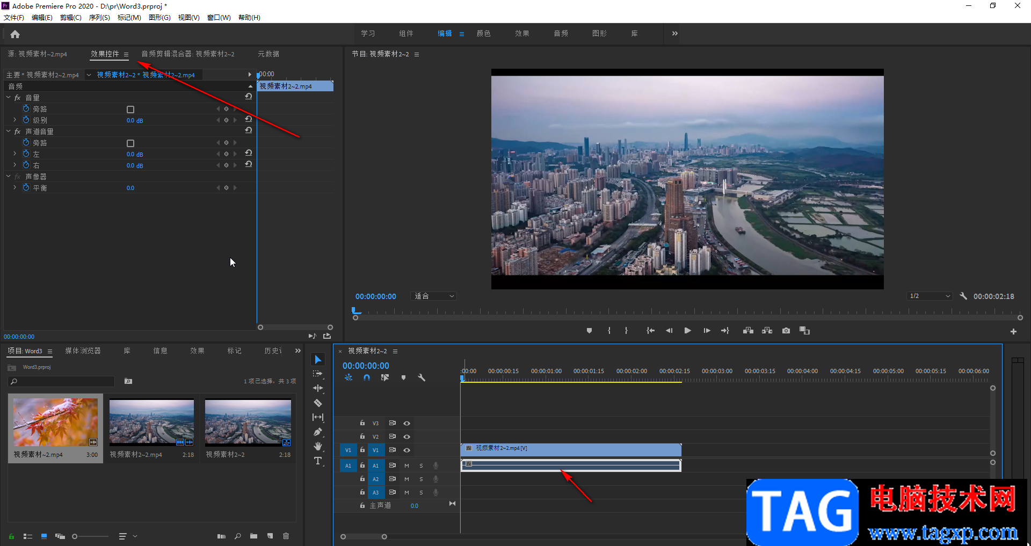This screenshot has width=1031, height=546.
Task: Solo the A2 audio track
Action: click(x=421, y=479)
